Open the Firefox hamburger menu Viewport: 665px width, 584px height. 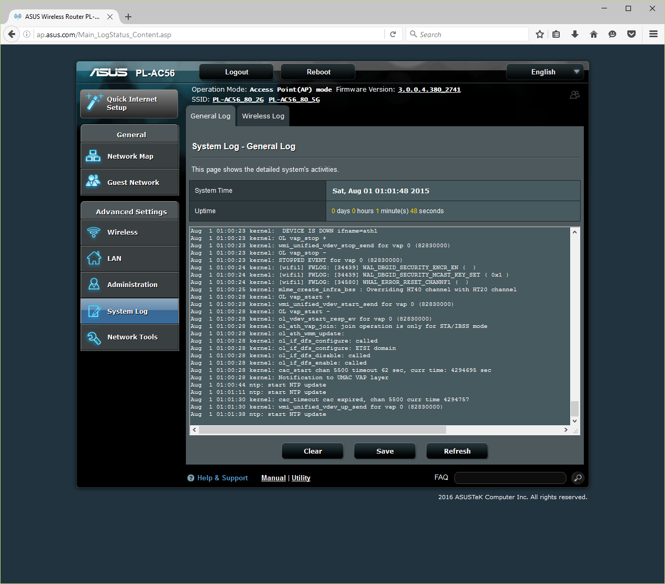click(x=653, y=35)
